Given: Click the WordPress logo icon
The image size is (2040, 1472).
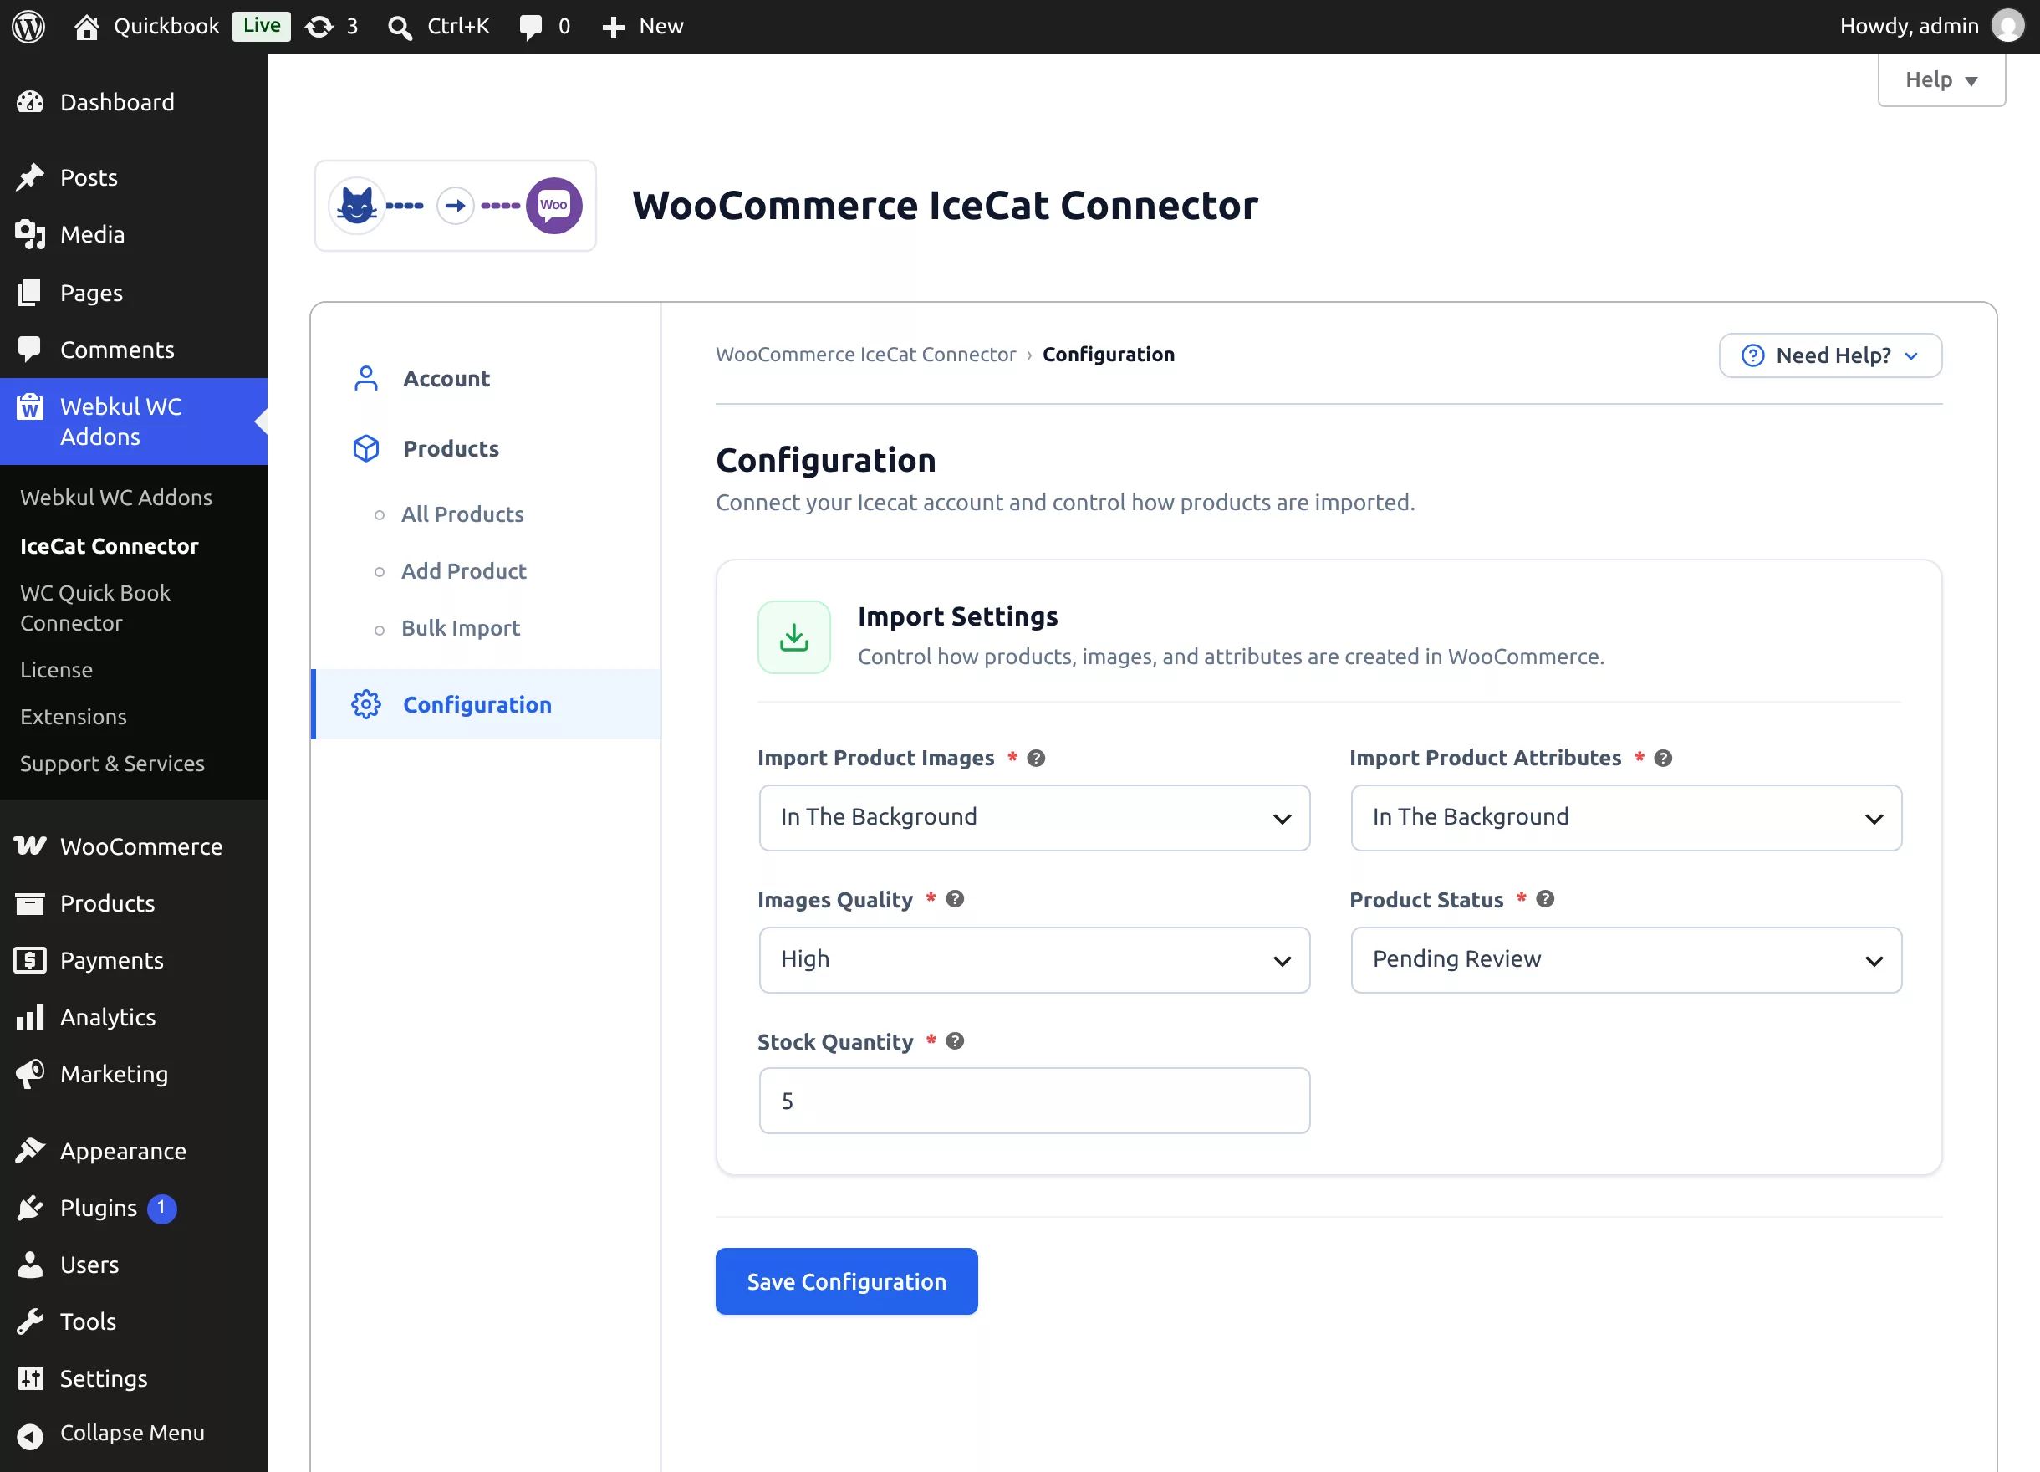Looking at the screenshot, I should 28,26.
